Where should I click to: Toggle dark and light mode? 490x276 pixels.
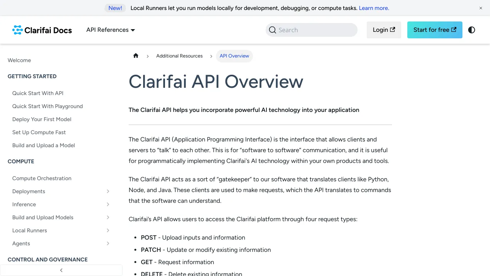pos(472,30)
